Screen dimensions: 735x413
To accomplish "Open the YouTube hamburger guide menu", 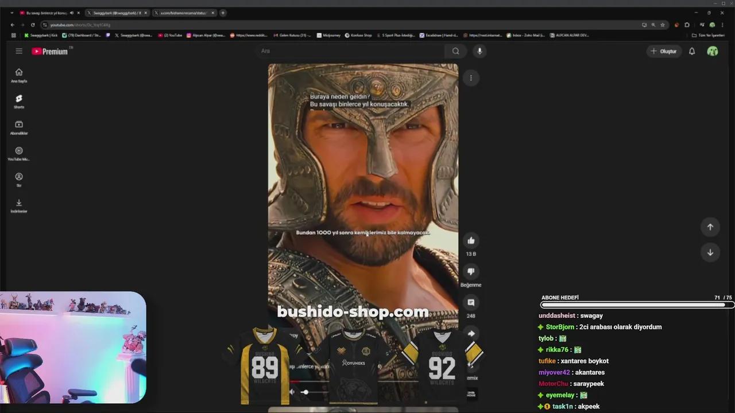I will (19, 51).
